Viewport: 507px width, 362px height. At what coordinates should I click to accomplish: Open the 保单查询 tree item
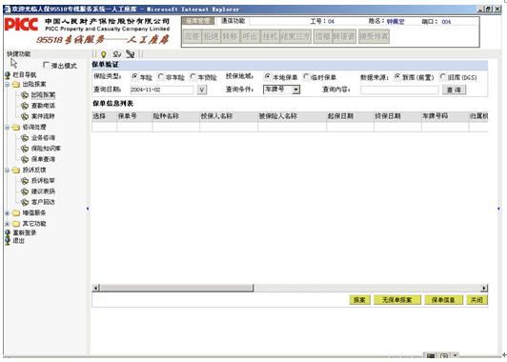pos(43,159)
